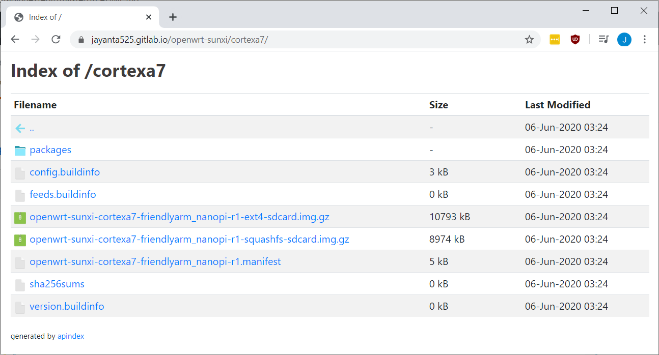Image resolution: width=659 pixels, height=355 pixels.
Task: Click the browser forward arrow
Action: (x=35, y=40)
